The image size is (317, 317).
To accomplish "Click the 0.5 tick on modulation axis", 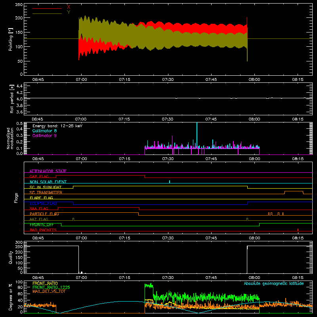I will click(x=19, y=124).
